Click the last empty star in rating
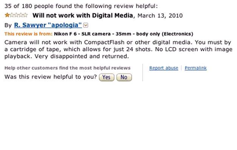237x150 pixels. (25, 15)
